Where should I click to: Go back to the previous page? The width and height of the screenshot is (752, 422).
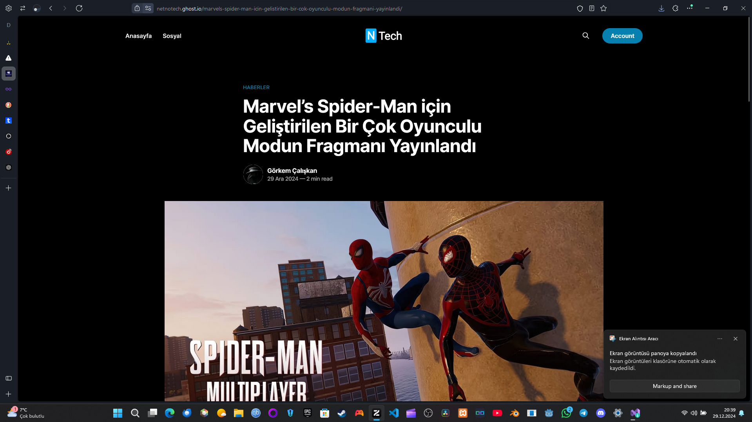coord(51,8)
